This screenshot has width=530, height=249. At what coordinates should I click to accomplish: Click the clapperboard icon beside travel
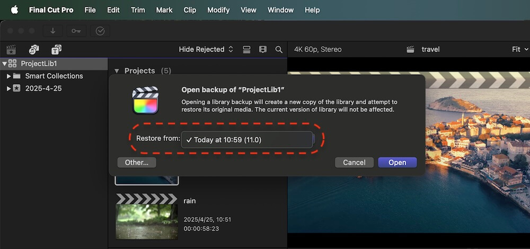[x=410, y=50]
